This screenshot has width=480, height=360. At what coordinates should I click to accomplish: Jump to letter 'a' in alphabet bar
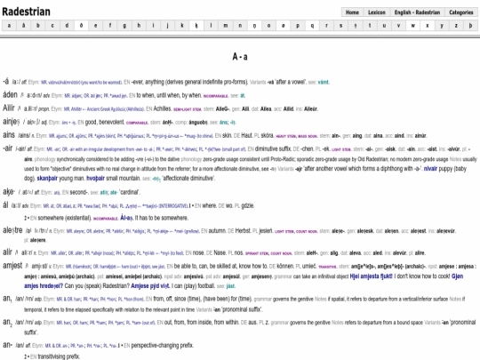click(9, 26)
